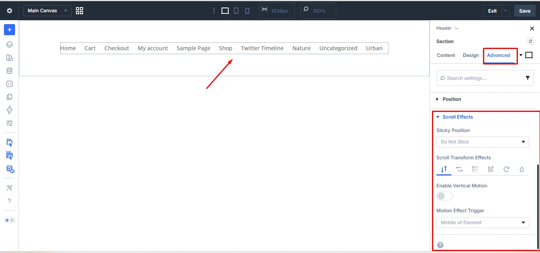Viewport: 540px width, 253px height.
Task: Open the copy pages icon in sidebar
Action: pos(9,97)
